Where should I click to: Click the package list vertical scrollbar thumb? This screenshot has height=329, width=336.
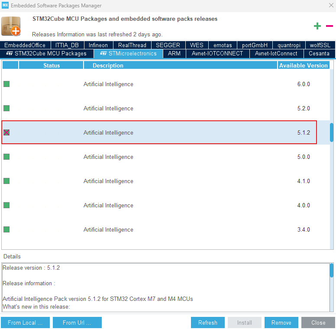332,132
